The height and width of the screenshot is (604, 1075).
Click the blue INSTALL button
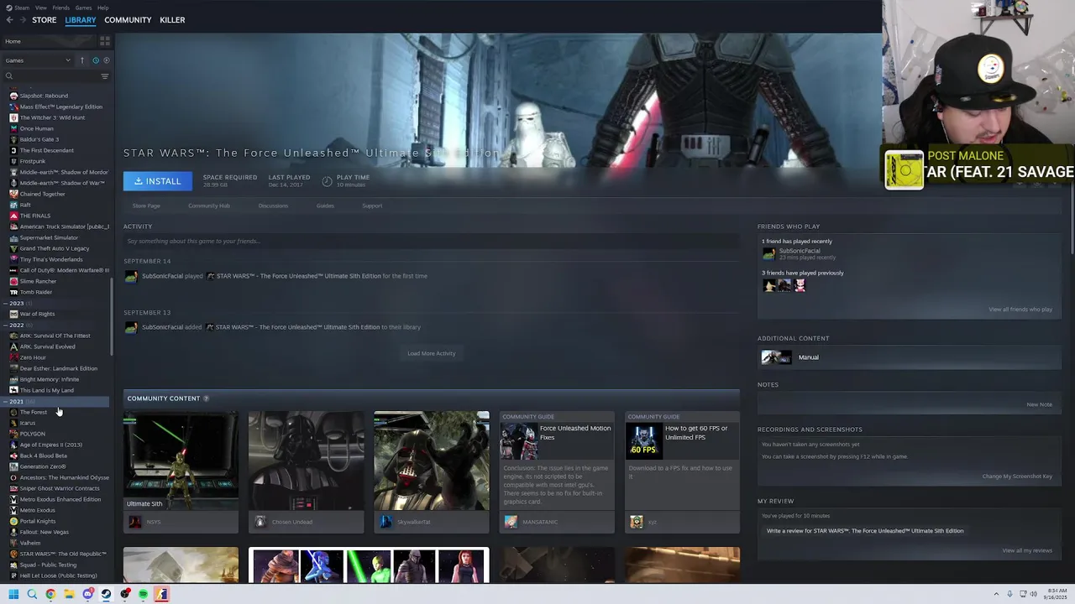click(x=157, y=181)
